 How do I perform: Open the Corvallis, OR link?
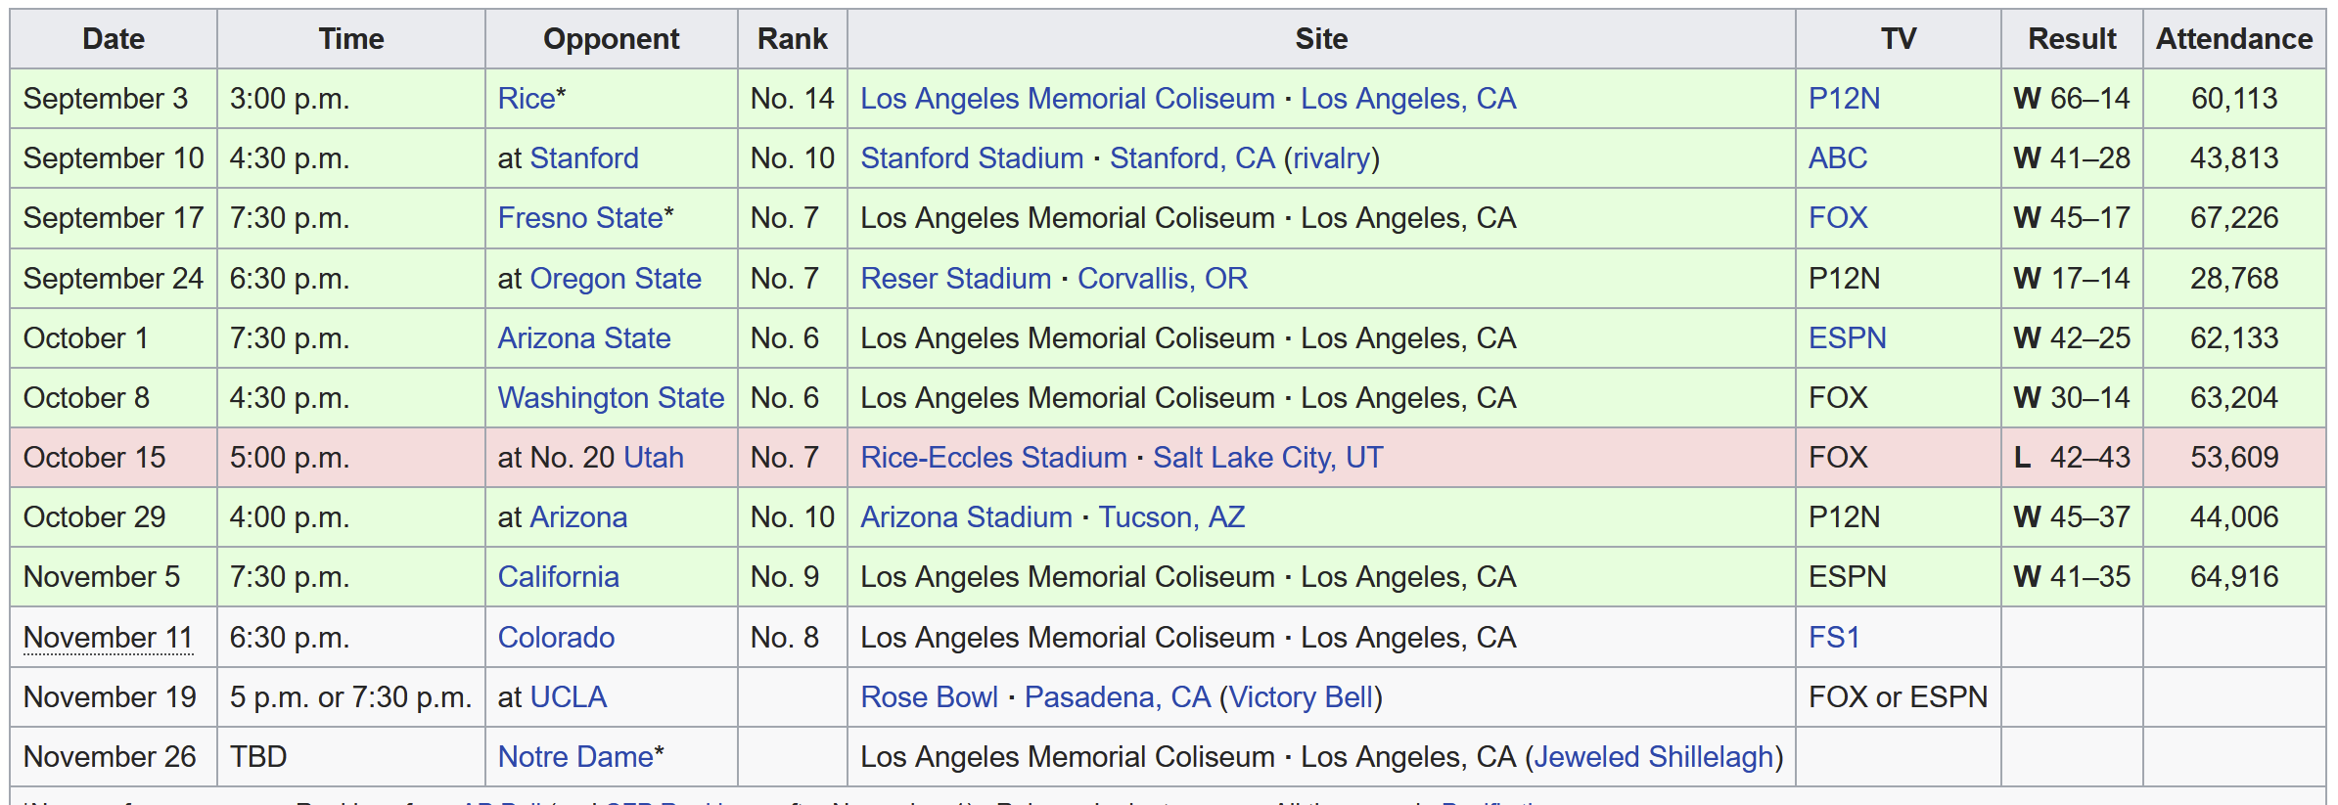click(x=1163, y=279)
